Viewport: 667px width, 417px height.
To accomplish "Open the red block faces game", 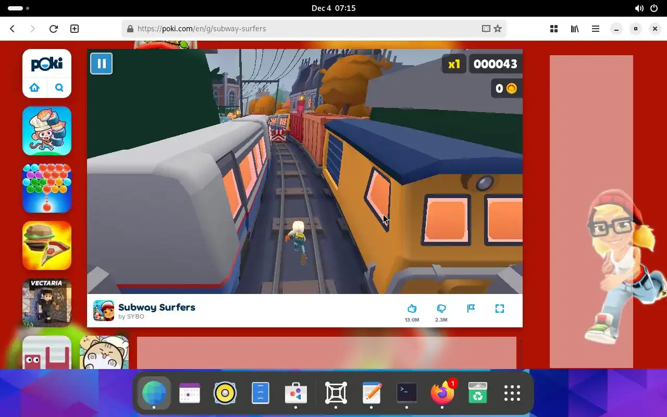I will (47, 352).
